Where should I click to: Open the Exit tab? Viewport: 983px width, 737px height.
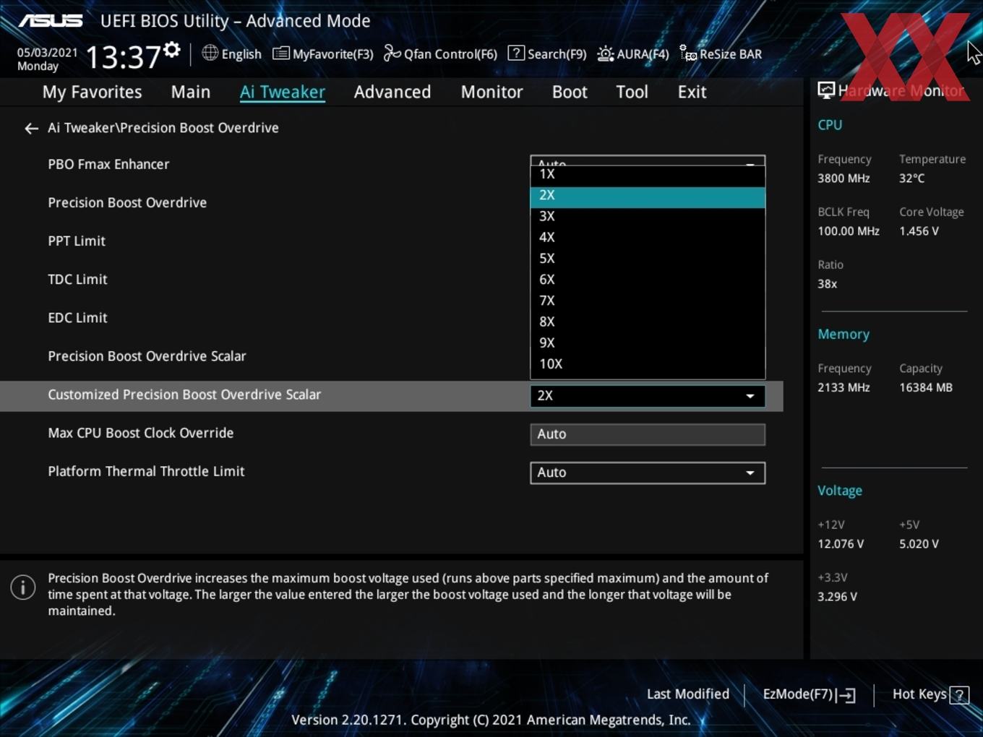click(x=692, y=92)
